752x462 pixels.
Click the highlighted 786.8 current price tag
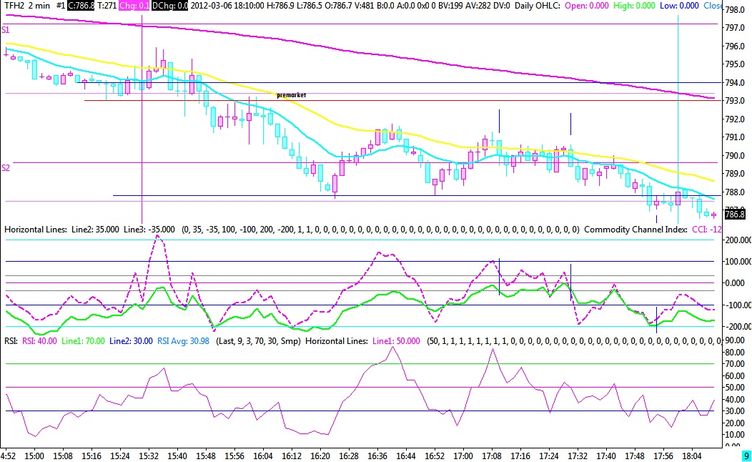click(x=735, y=214)
